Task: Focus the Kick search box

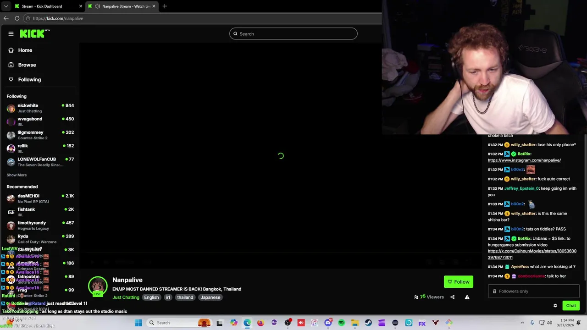Action: coord(293,33)
